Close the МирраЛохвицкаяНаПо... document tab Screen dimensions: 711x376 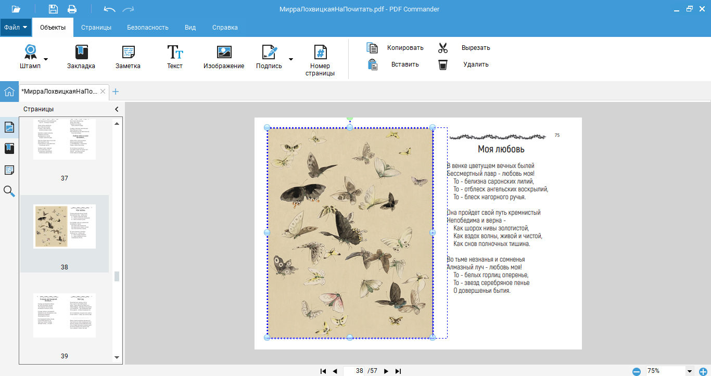pyautogui.click(x=103, y=92)
